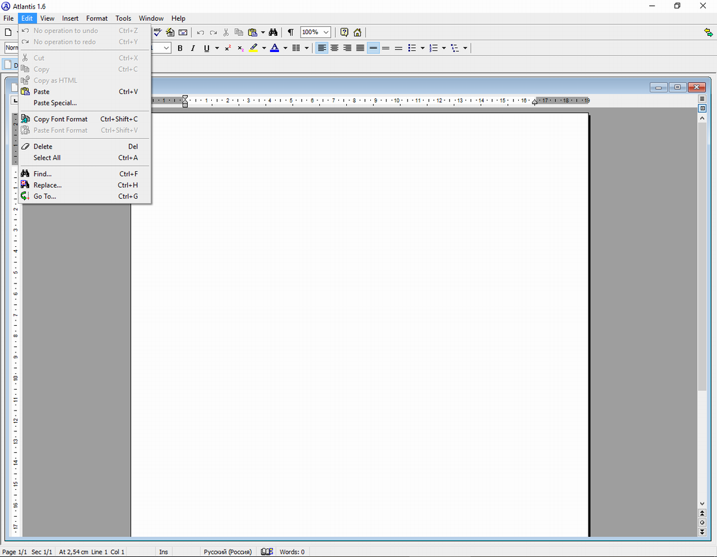Open the numbered list dropdown arrow

point(444,48)
